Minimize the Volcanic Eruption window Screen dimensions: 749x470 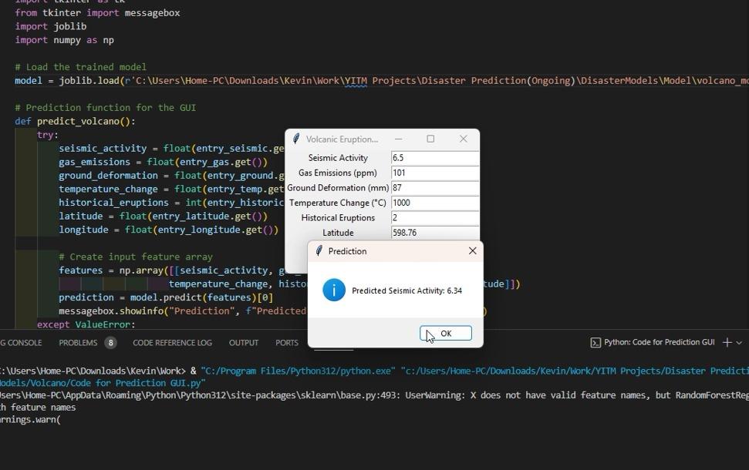pyautogui.click(x=398, y=139)
